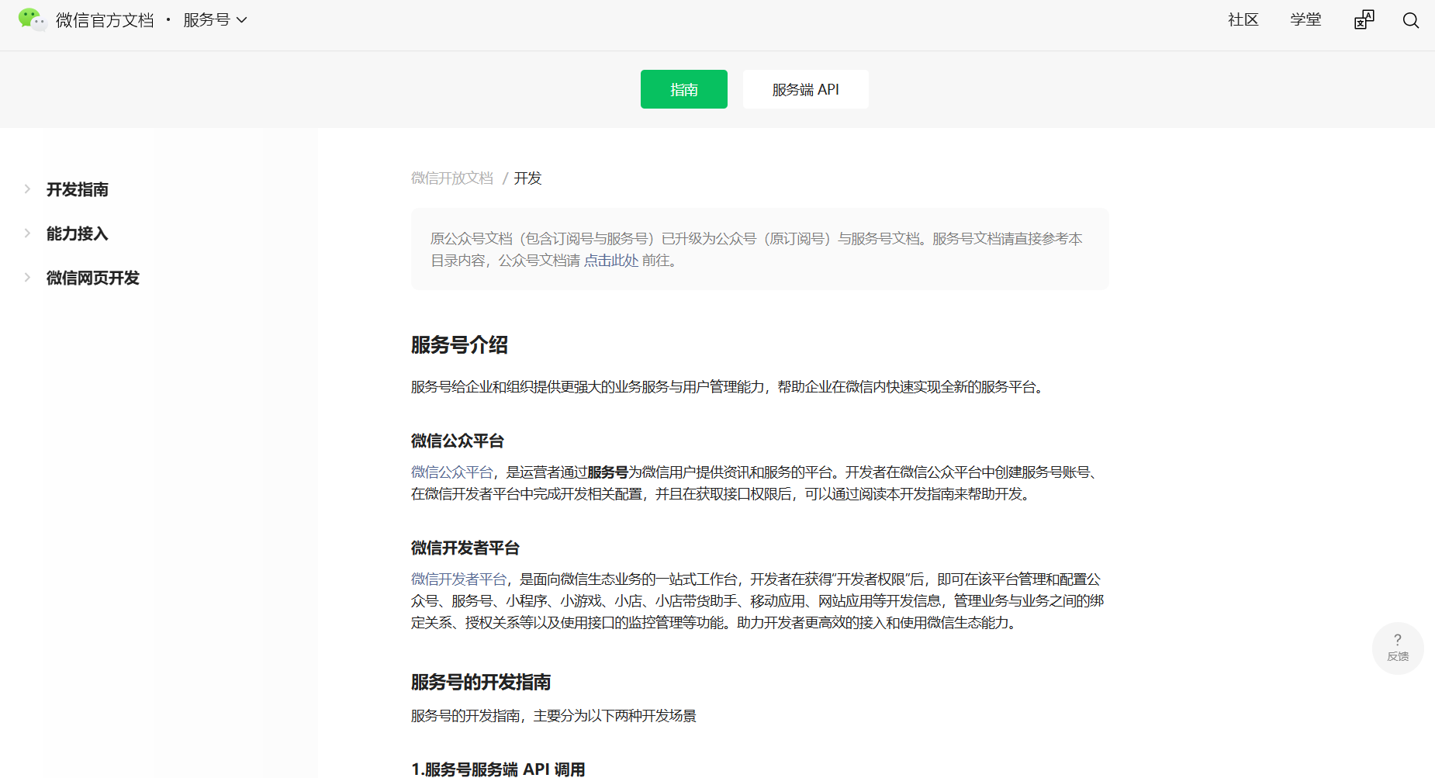Follow the 点击此处 link

click(x=611, y=261)
